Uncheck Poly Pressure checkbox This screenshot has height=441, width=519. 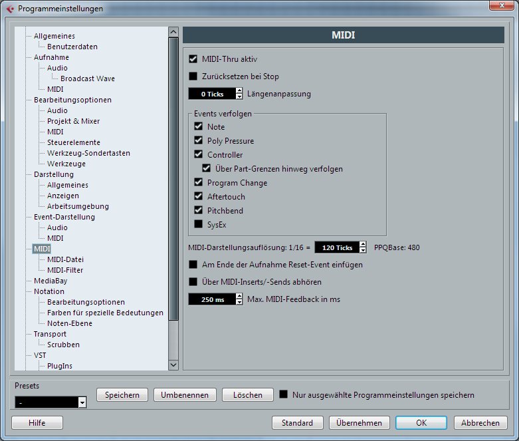[198, 140]
